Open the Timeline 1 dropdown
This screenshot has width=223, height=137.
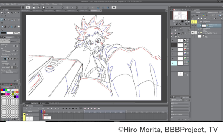31,111
